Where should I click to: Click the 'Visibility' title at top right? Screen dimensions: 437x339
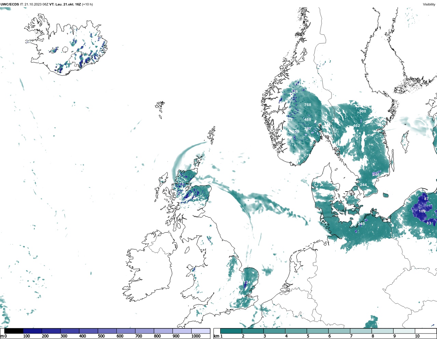(429, 4)
